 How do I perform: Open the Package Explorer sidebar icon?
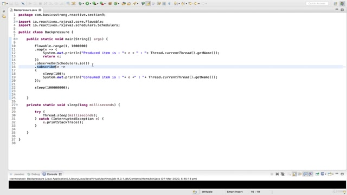[4, 17]
